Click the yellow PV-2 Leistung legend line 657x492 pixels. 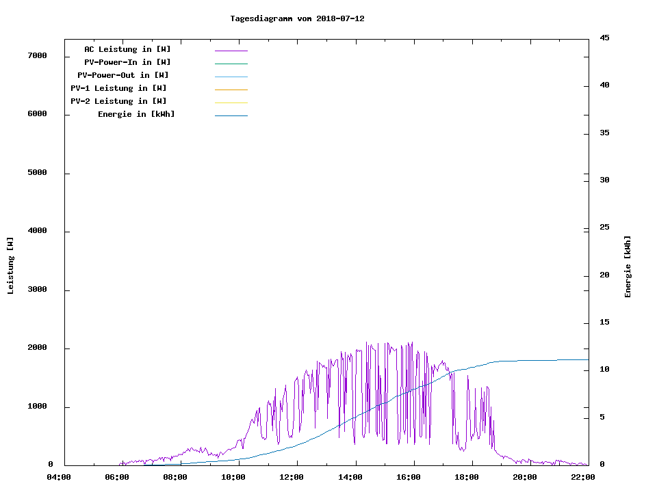(231, 102)
